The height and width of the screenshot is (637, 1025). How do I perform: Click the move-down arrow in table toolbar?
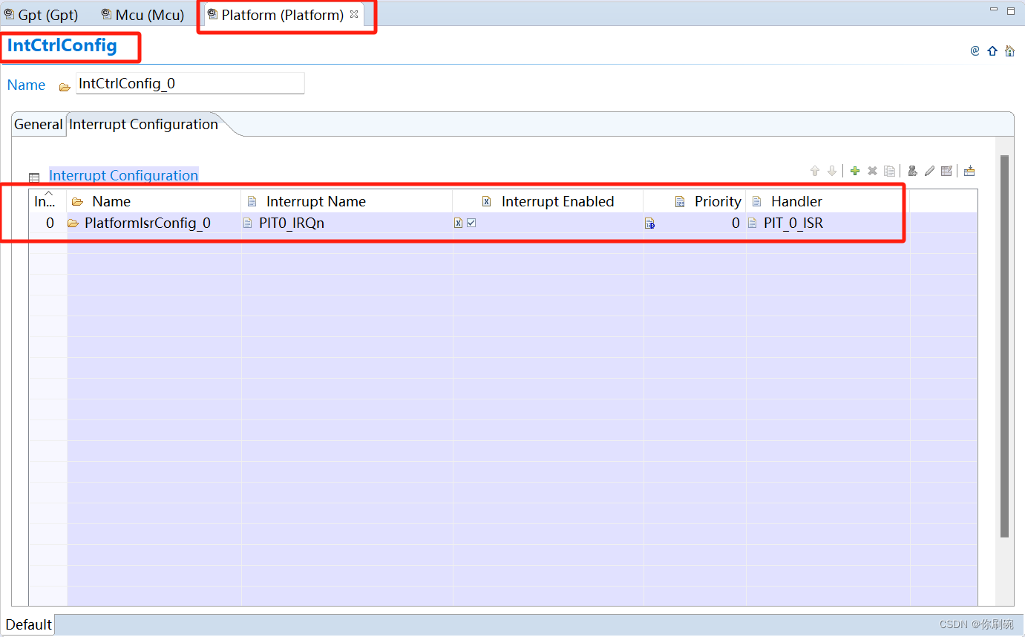coord(832,171)
